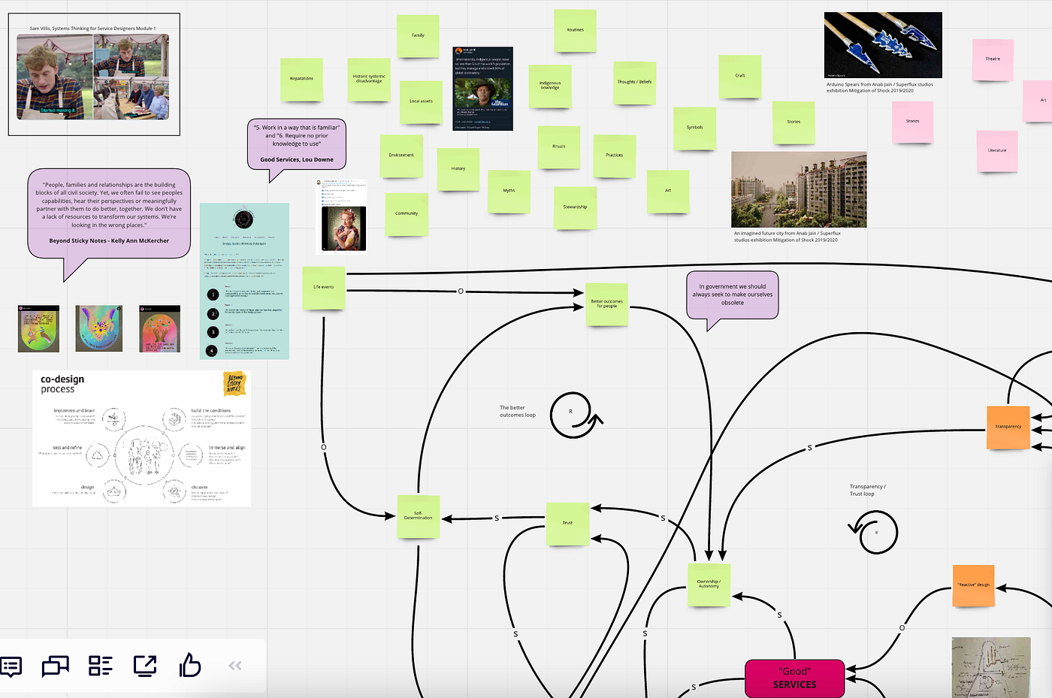Open the comments panel

[x=11, y=666]
